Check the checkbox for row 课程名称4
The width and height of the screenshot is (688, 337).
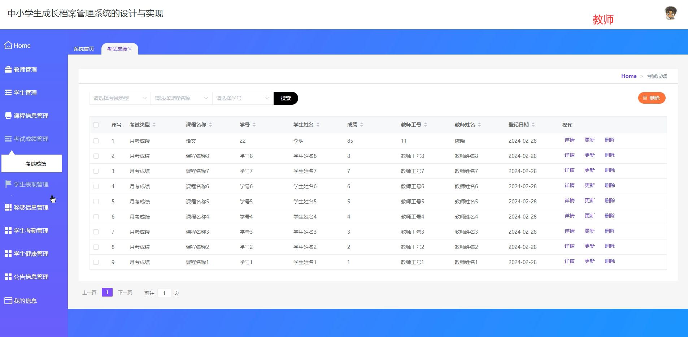[x=96, y=217]
